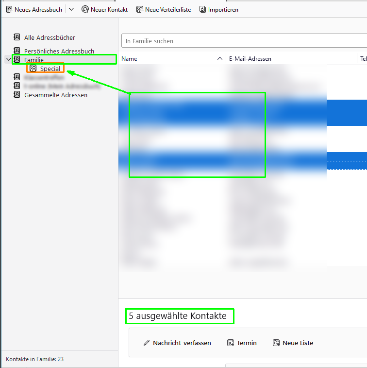The width and height of the screenshot is (367, 368).
Task: Click the Neues Adressbuch book icon
Action: click(9, 10)
